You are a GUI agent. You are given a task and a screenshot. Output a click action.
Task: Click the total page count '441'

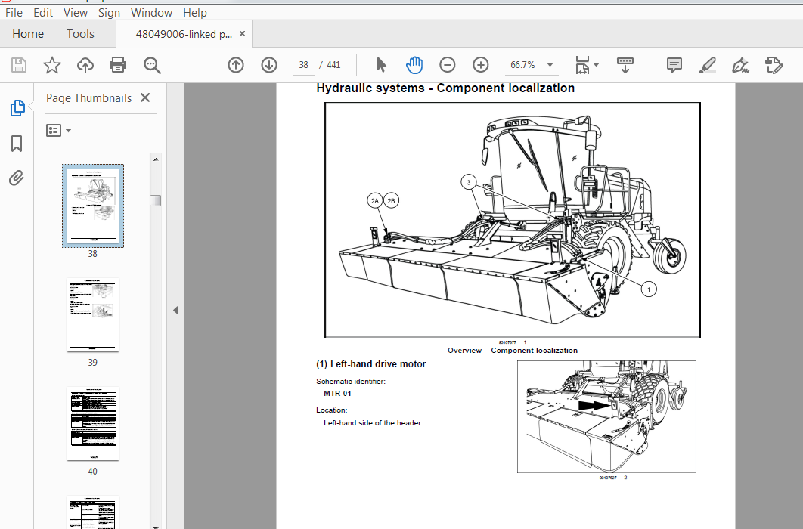pyautogui.click(x=334, y=65)
